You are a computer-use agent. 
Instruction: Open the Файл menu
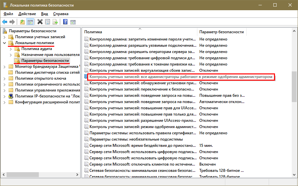8,14
